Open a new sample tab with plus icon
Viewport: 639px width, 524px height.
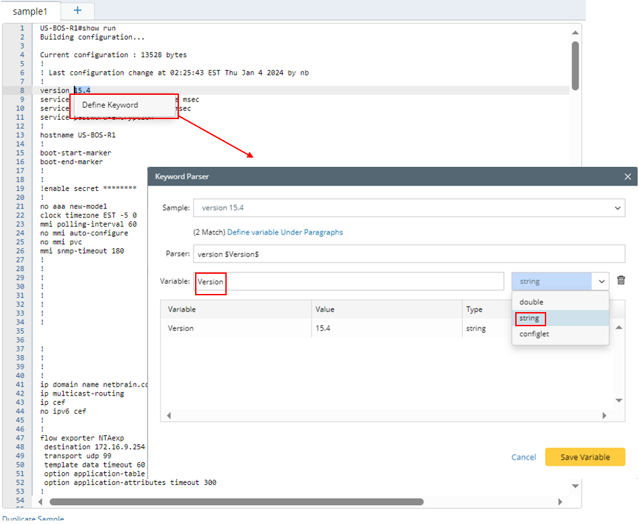(x=77, y=11)
